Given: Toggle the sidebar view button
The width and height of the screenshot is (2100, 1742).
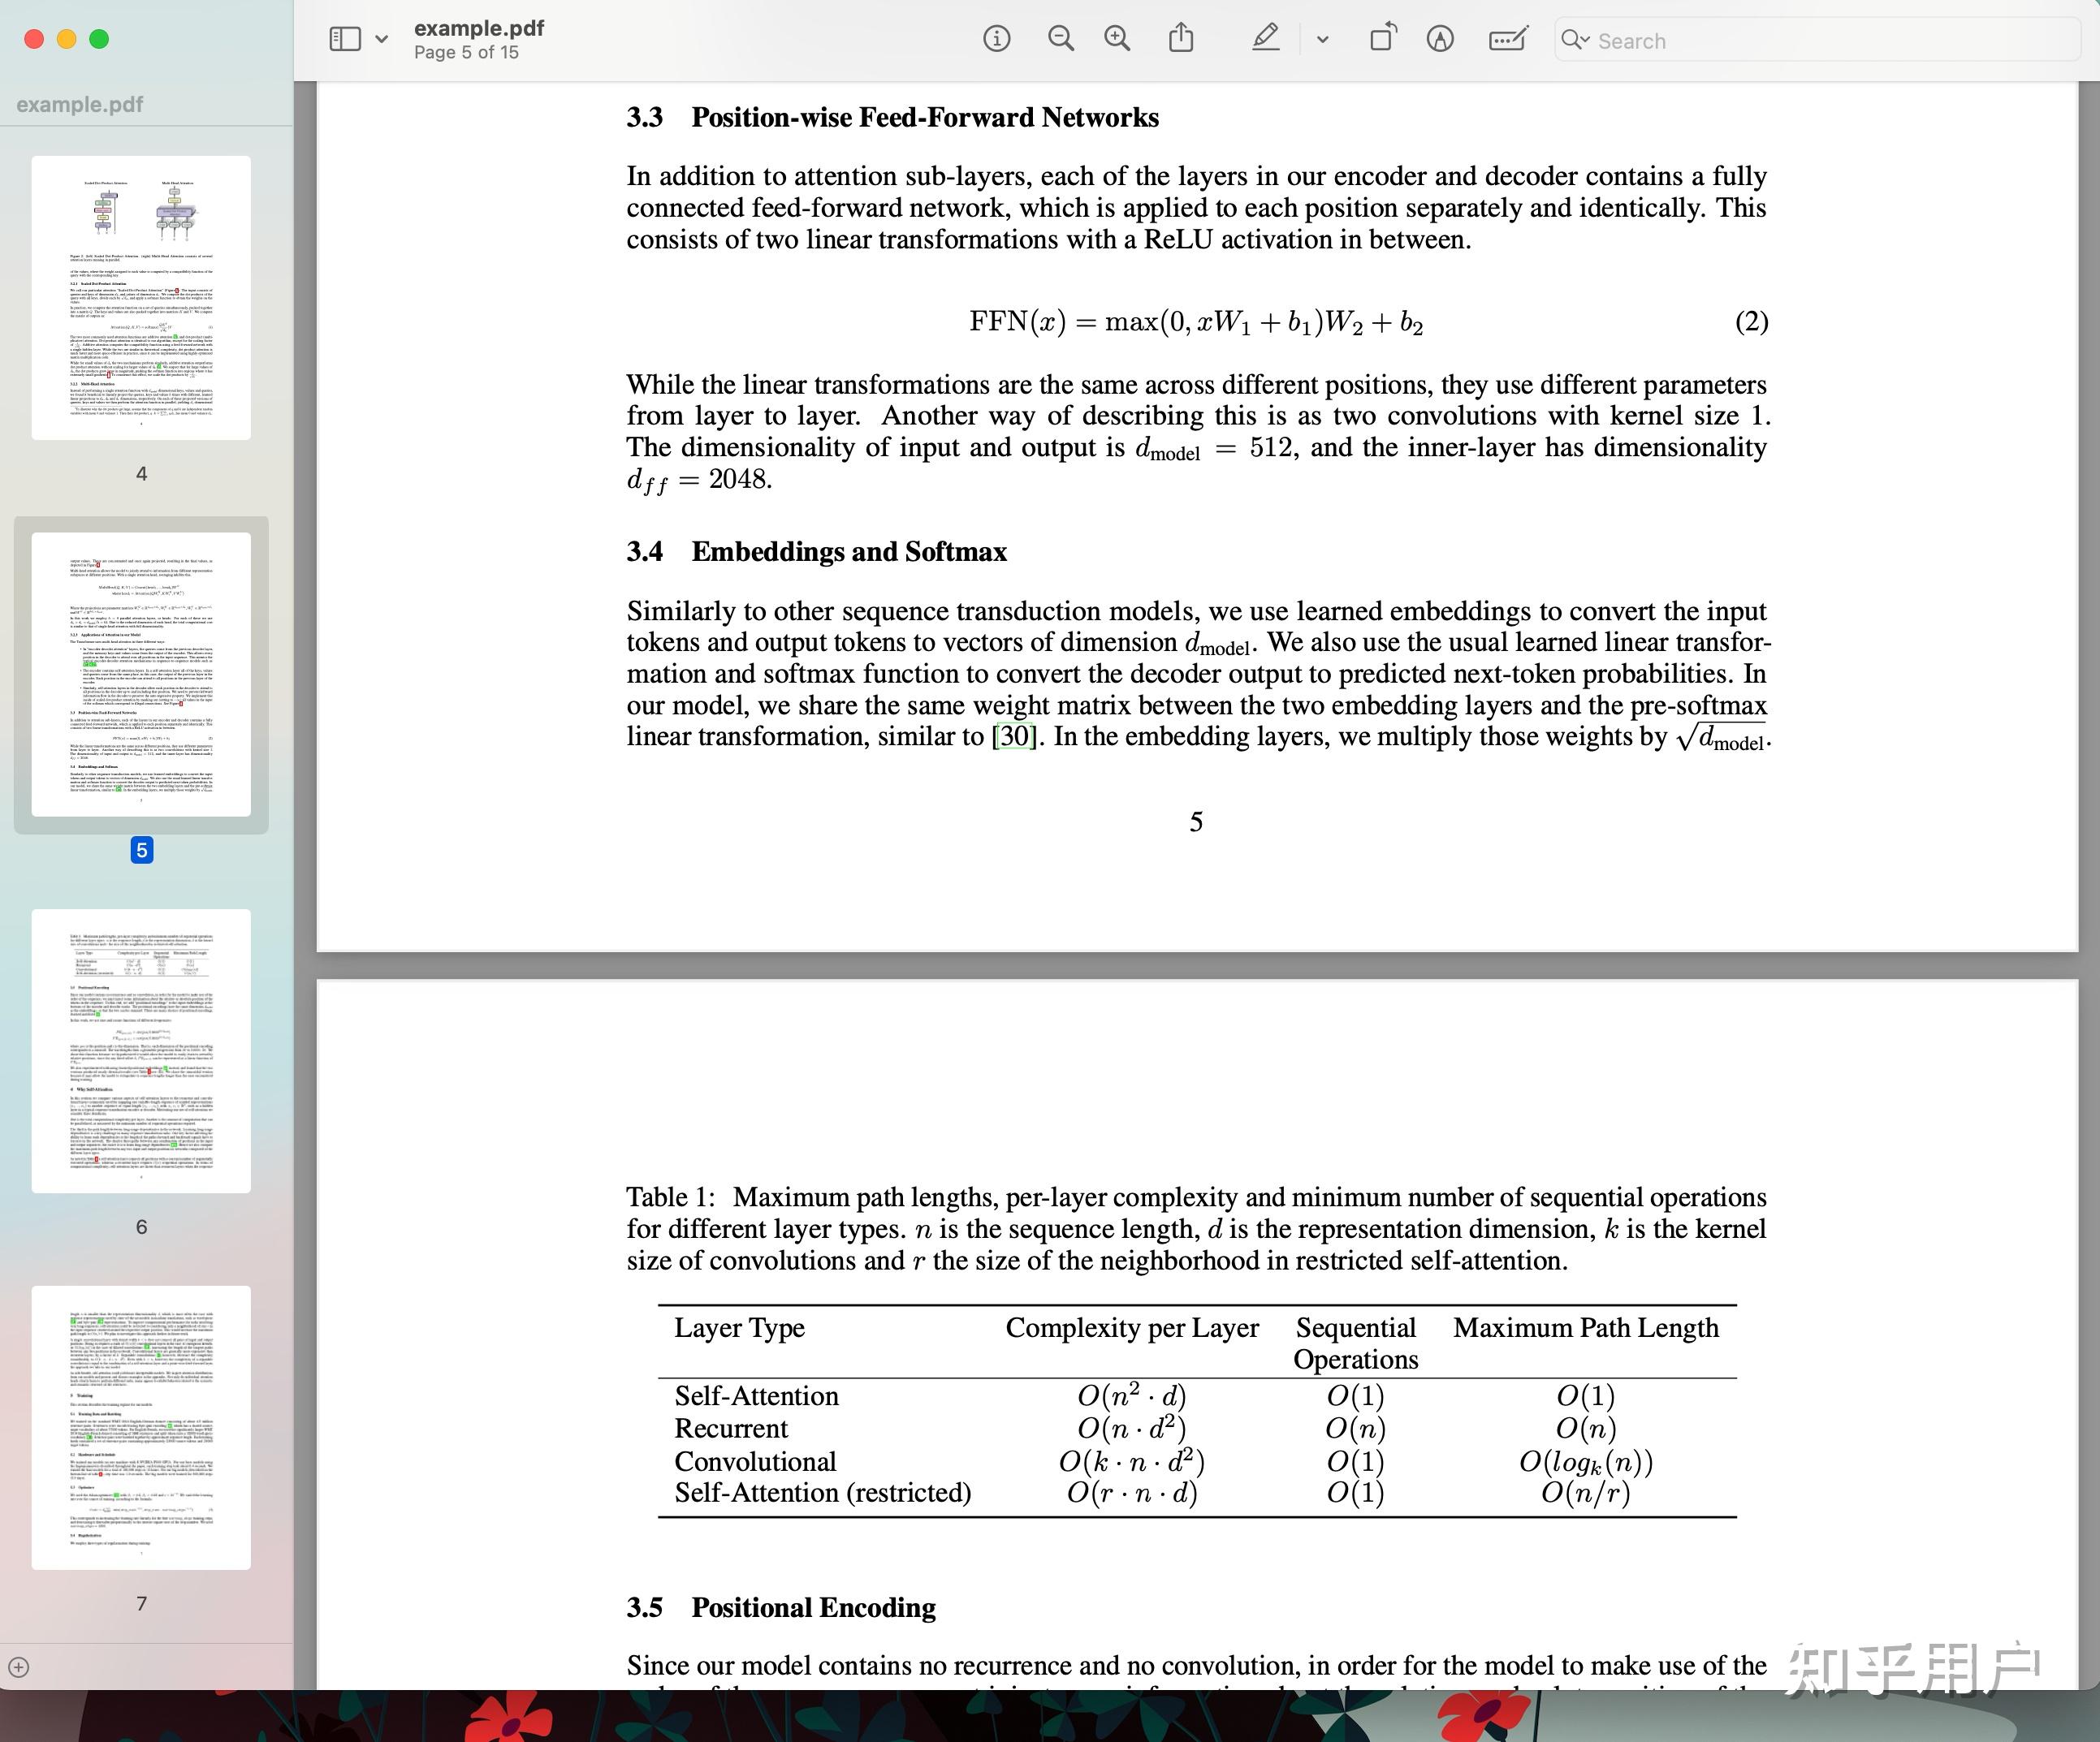Looking at the screenshot, I should 345,39.
